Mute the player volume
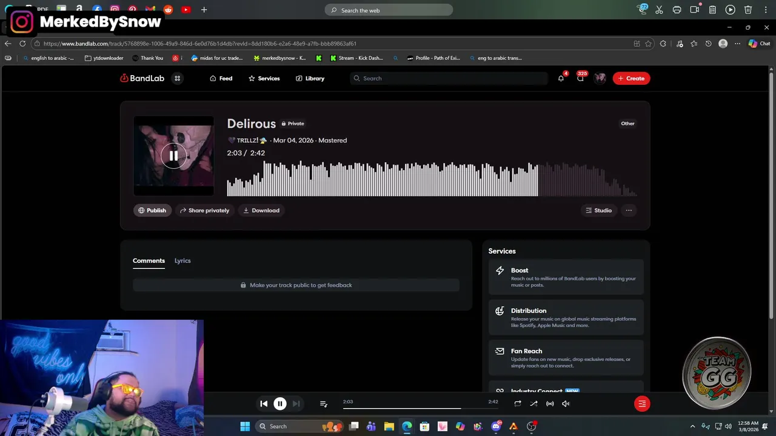 pyautogui.click(x=566, y=403)
